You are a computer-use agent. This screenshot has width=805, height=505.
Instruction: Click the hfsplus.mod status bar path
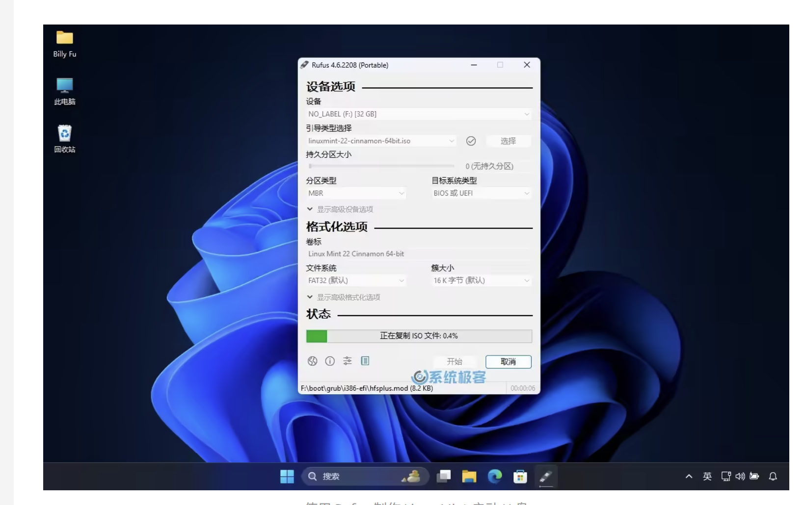click(367, 388)
